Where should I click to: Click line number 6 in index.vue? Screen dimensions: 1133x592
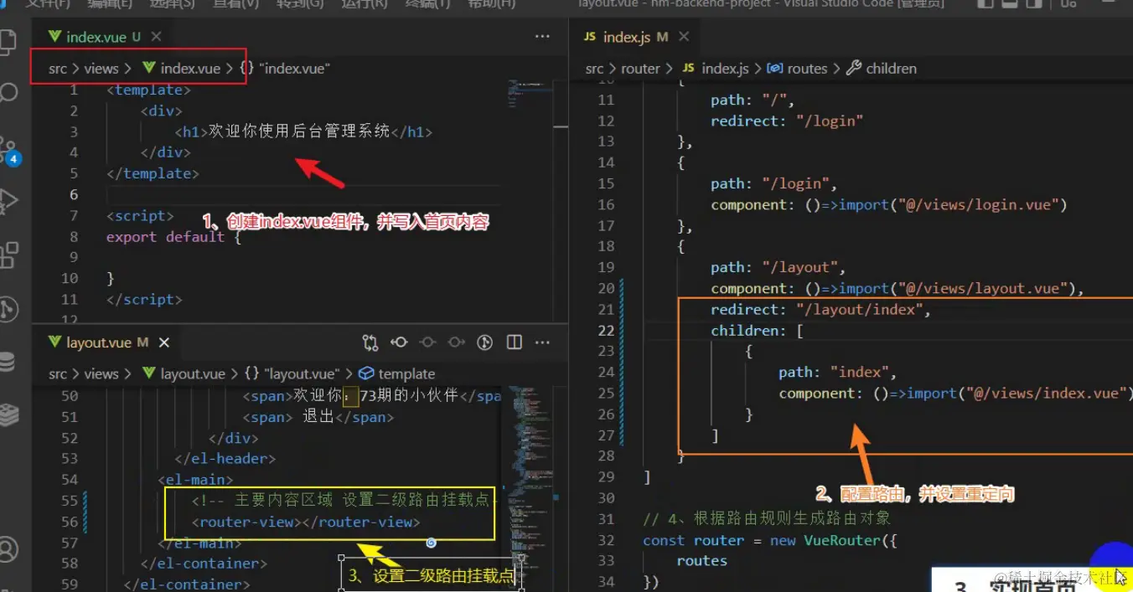pyautogui.click(x=74, y=194)
